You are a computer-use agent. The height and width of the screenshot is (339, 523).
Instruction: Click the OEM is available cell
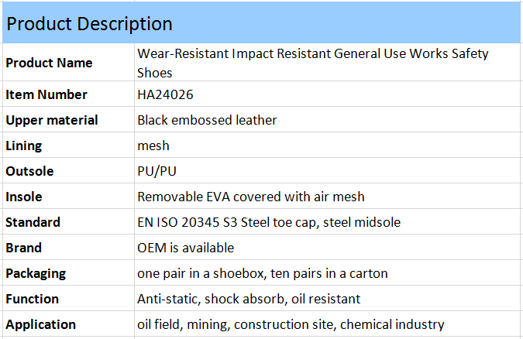coord(185,248)
